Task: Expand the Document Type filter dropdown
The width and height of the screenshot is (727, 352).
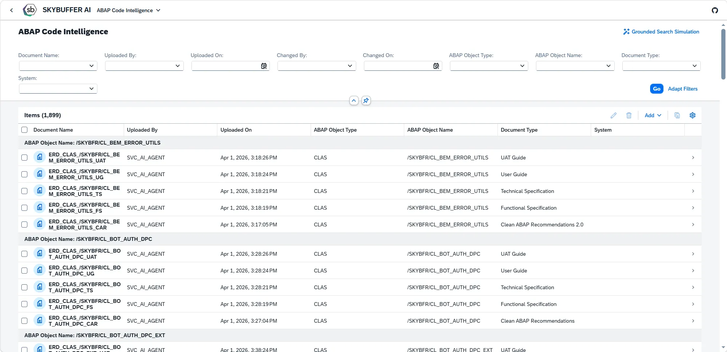Action: tap(694, 66)
